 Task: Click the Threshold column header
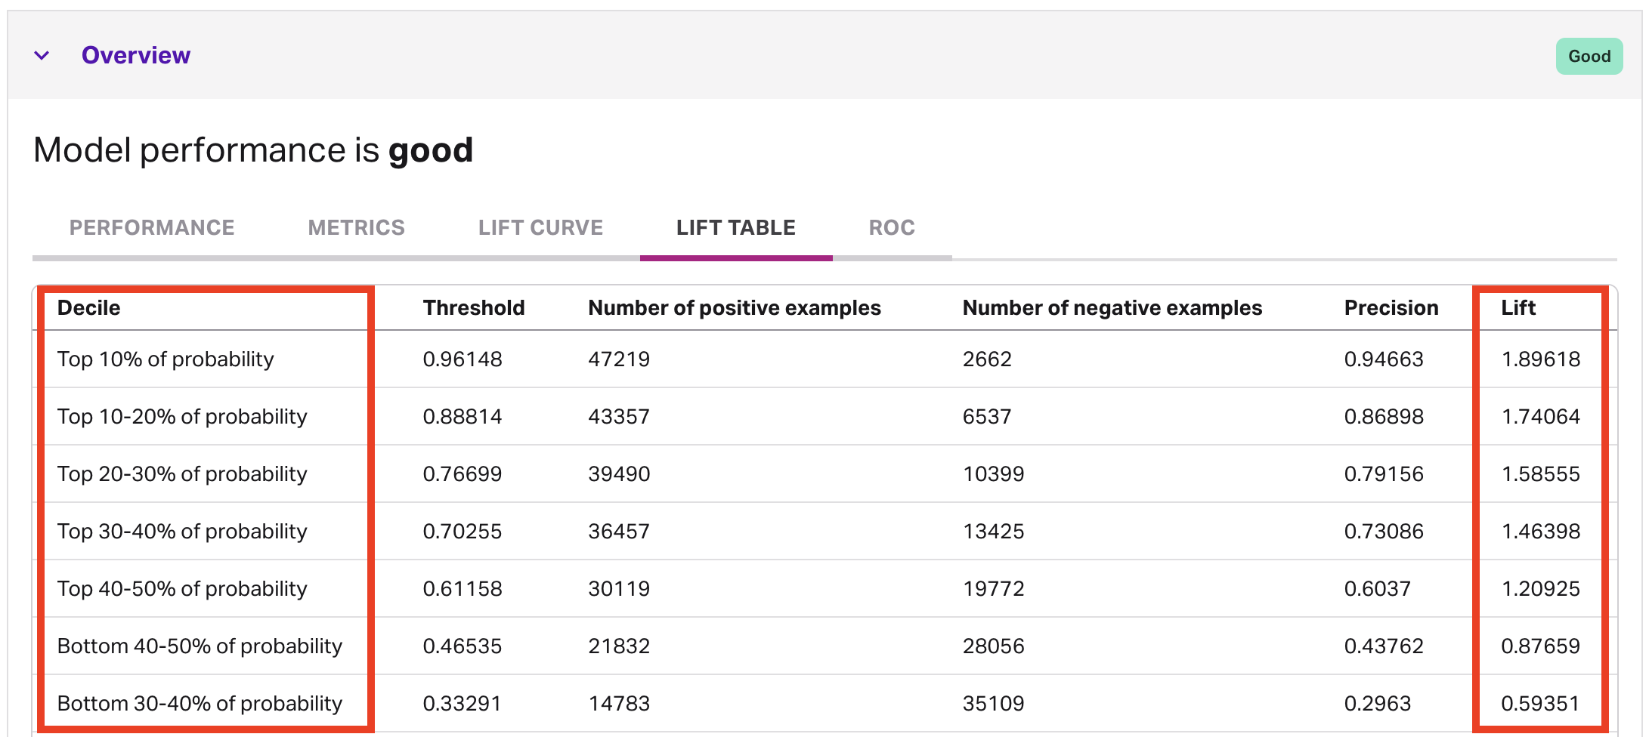(x=473, y=307)
